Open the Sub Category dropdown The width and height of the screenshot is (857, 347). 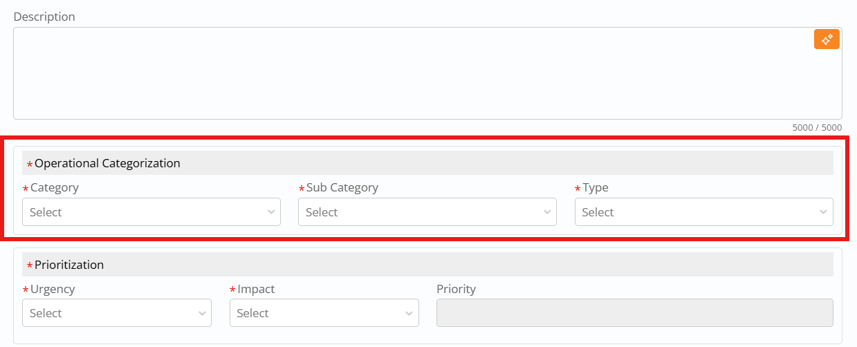[x=427, y=212]
